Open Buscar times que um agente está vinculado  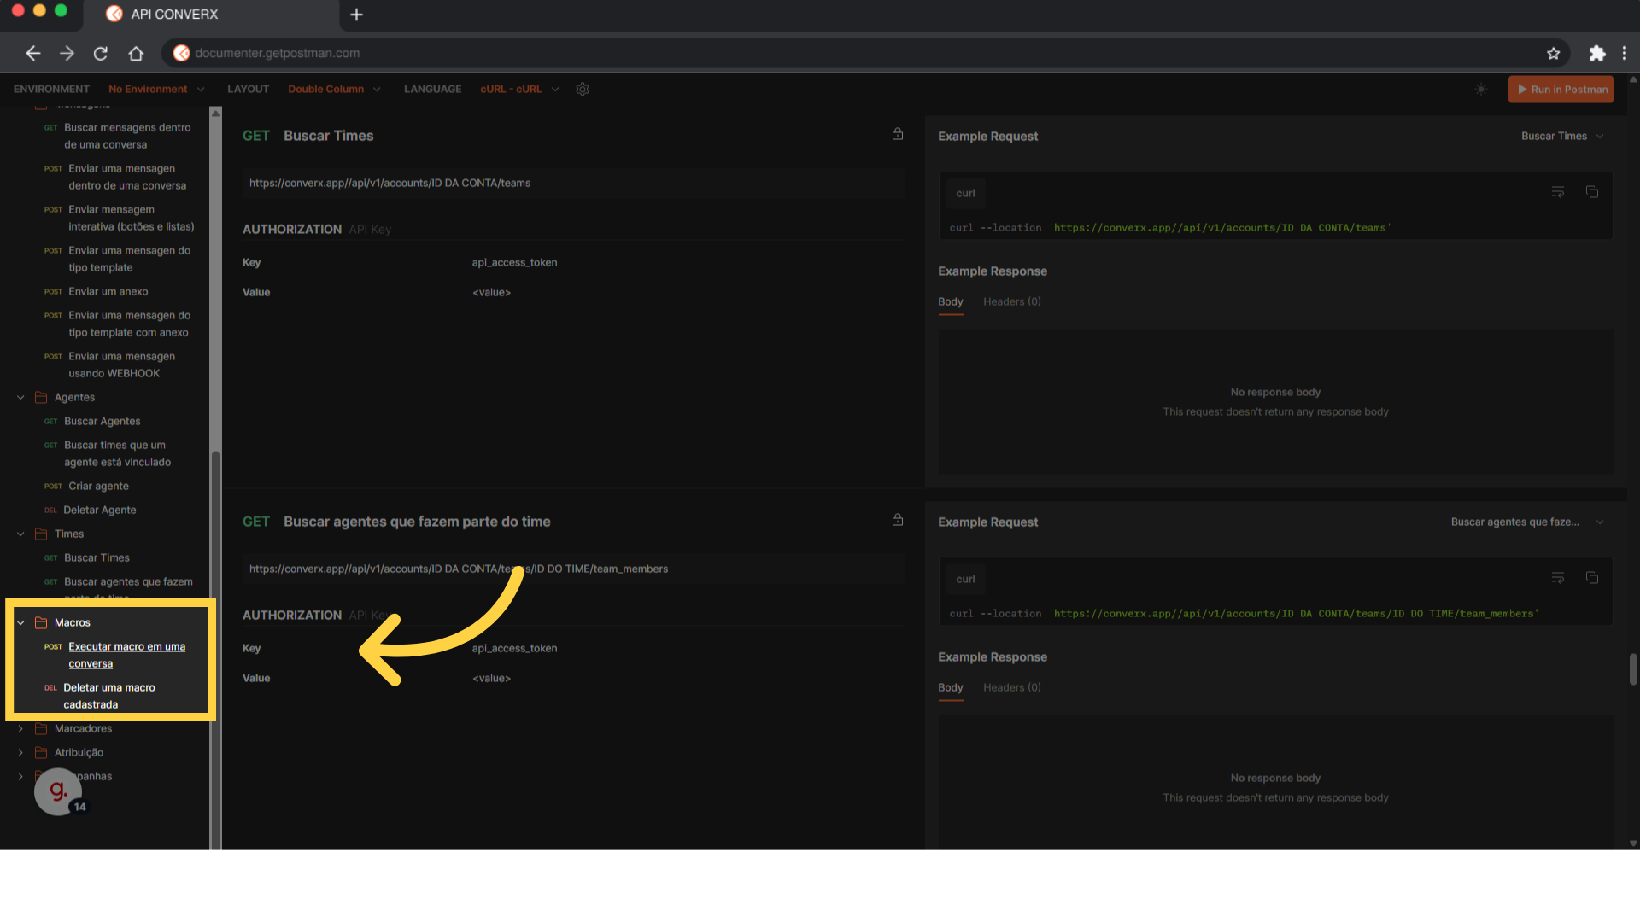[117, 453]
